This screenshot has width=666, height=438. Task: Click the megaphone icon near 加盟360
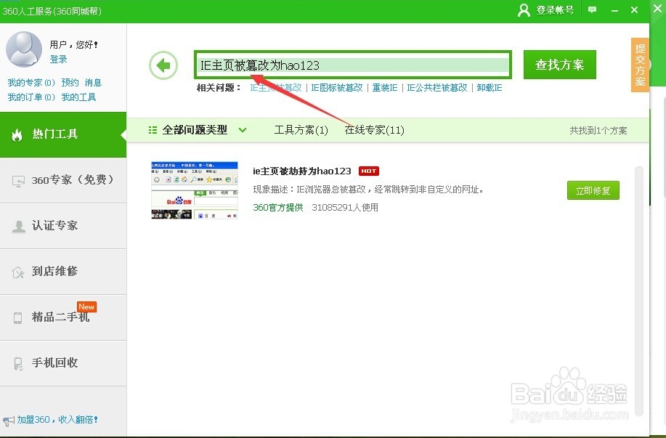coord(8,421)
